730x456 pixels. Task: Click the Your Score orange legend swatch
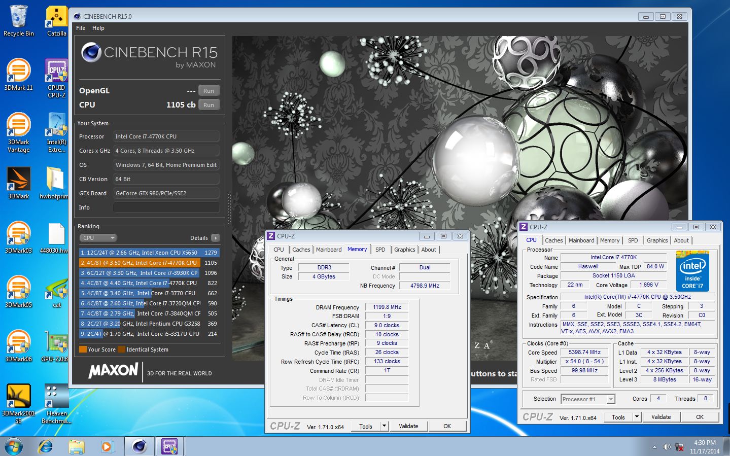(x=83, y=349)
